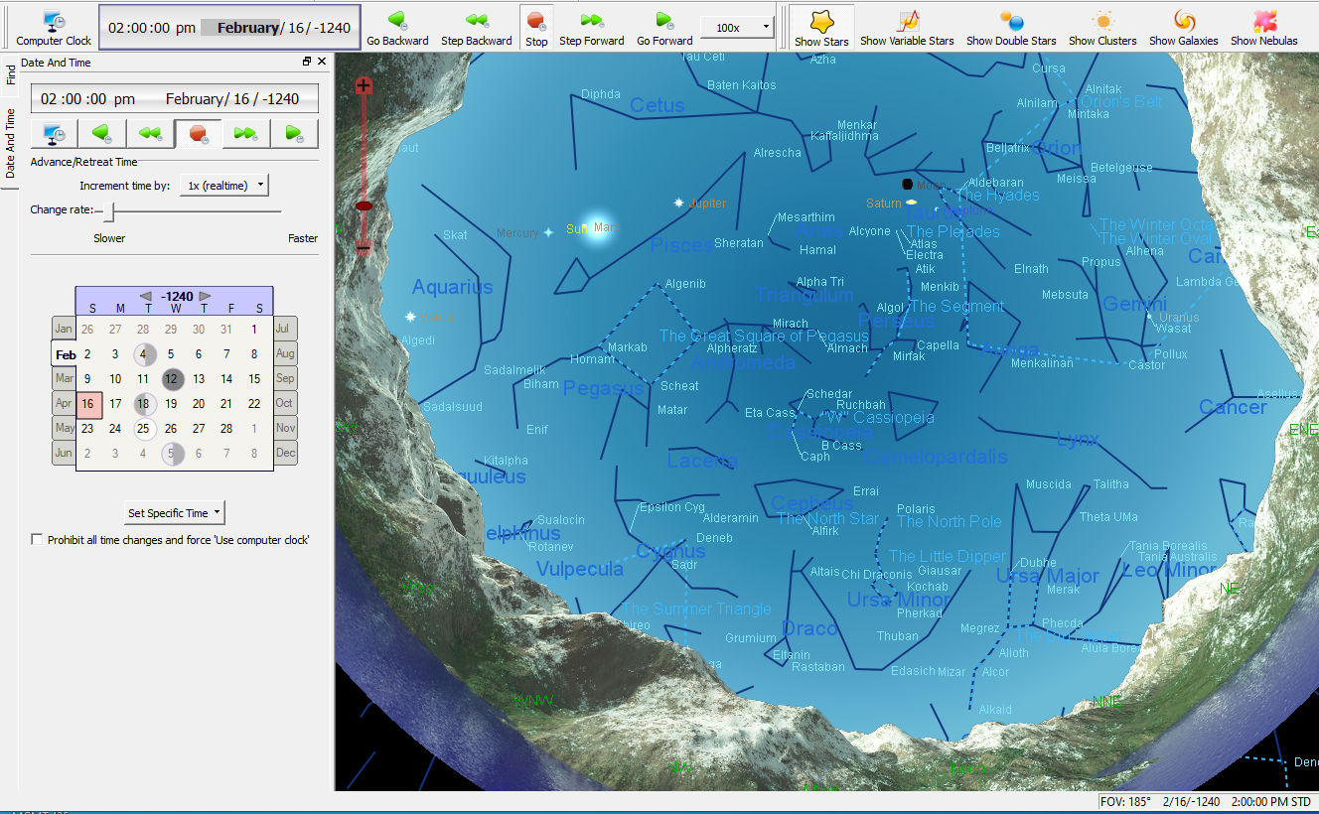The image size is (1319, 814).
Task: Select February 25 in the calendar
Action: click(x=144, y=429)
